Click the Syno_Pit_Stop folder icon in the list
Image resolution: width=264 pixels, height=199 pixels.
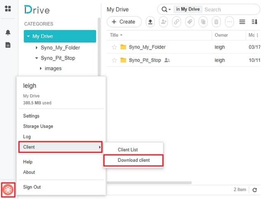click(x=123, y=60)
